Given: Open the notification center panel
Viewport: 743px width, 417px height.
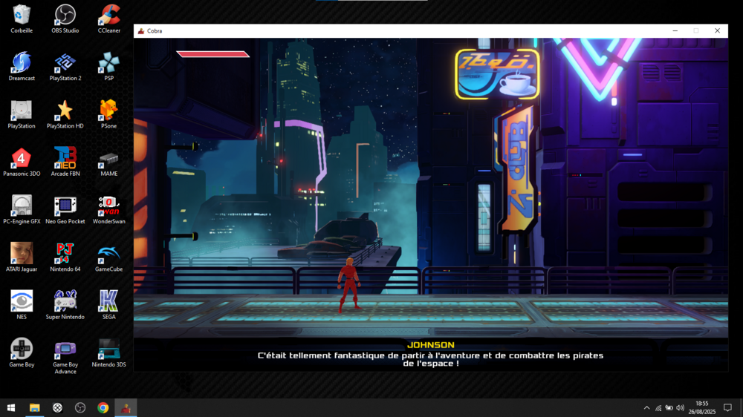Looking at the screenshot, I should [727, 408].
